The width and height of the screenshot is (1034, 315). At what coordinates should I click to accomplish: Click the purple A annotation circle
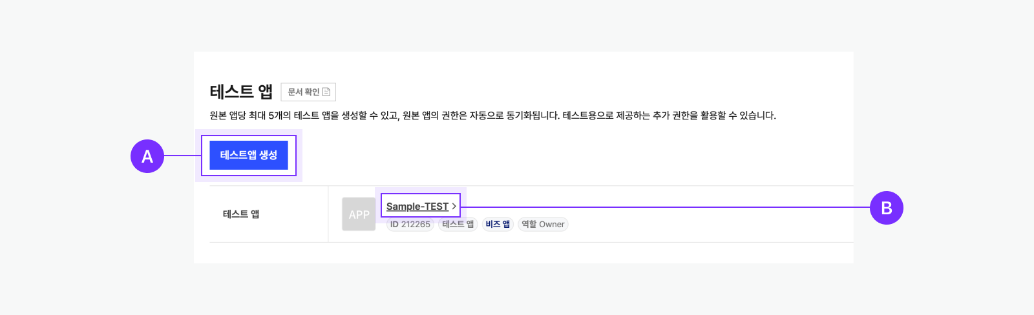point(147,156)
